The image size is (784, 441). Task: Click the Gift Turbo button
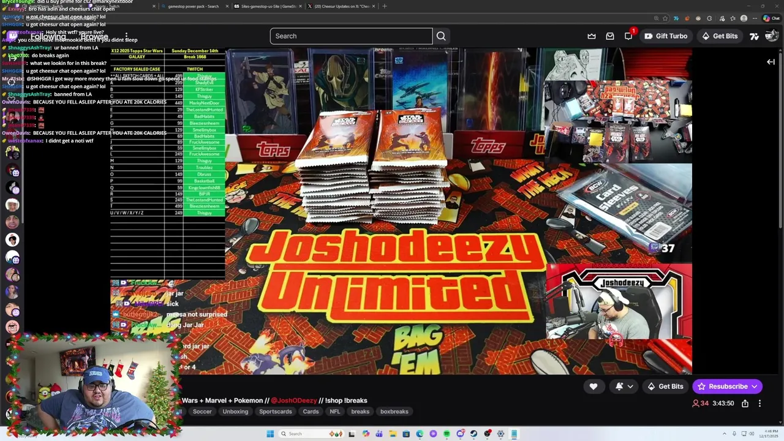tap(666, 36)
